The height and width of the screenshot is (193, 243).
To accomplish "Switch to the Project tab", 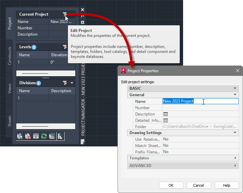I will tap(9, 23).
